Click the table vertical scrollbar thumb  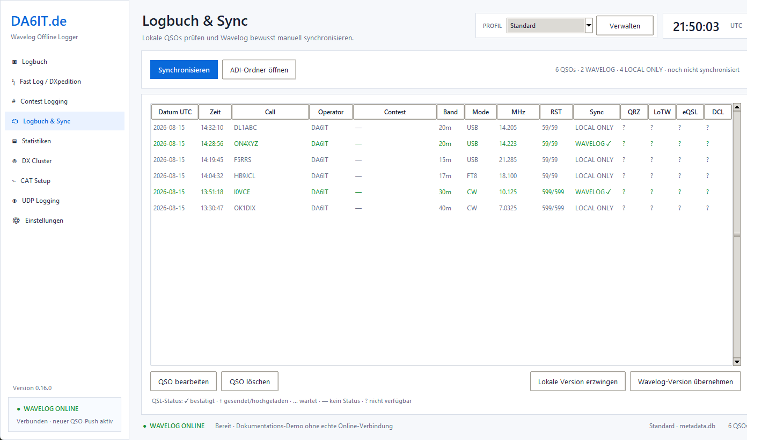737,234
